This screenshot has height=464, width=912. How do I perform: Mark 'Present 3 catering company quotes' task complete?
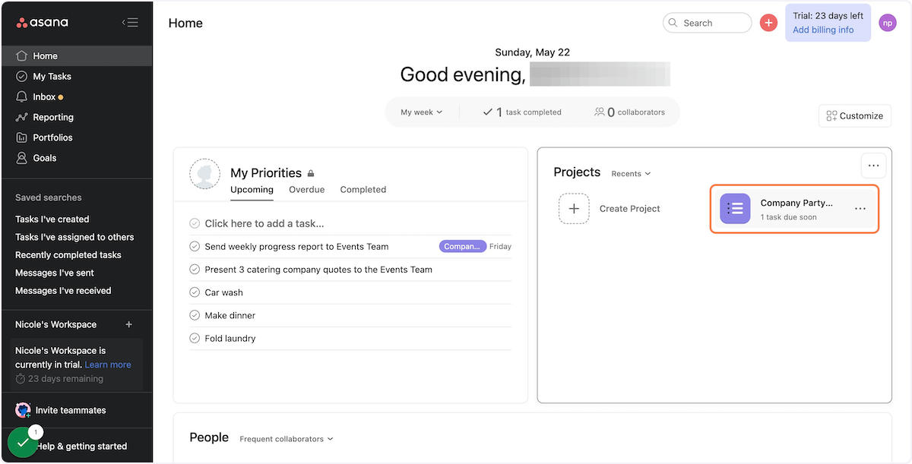pyautogui.click(x=195, y=270)
